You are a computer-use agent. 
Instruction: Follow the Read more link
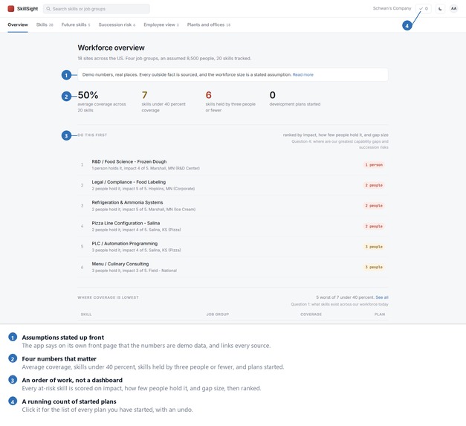[x=302, y=74]
